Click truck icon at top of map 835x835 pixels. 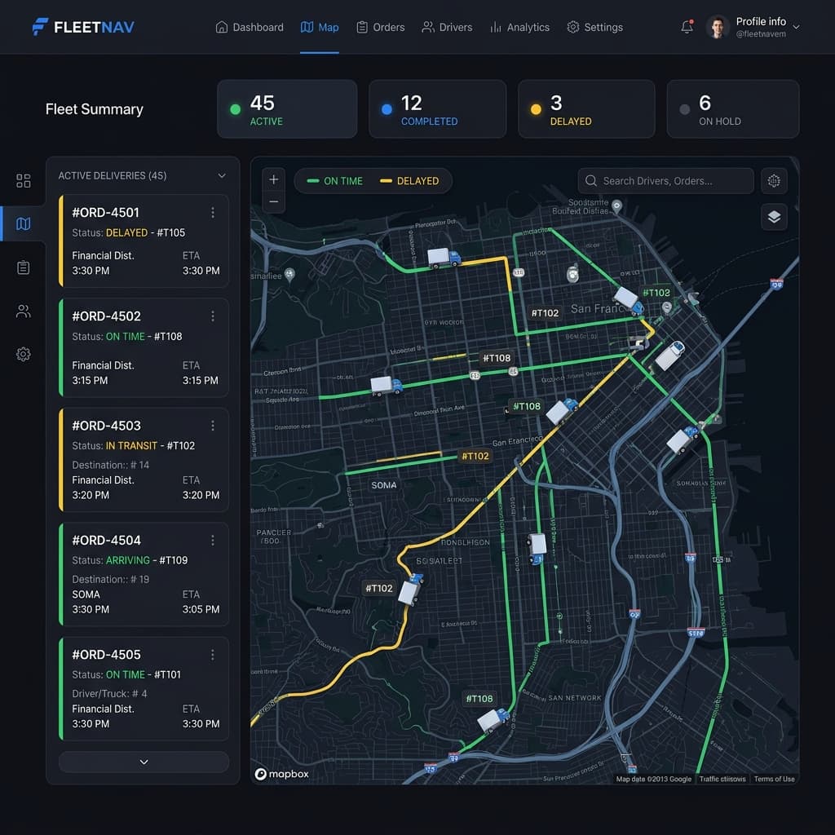(x=443, y=258)
